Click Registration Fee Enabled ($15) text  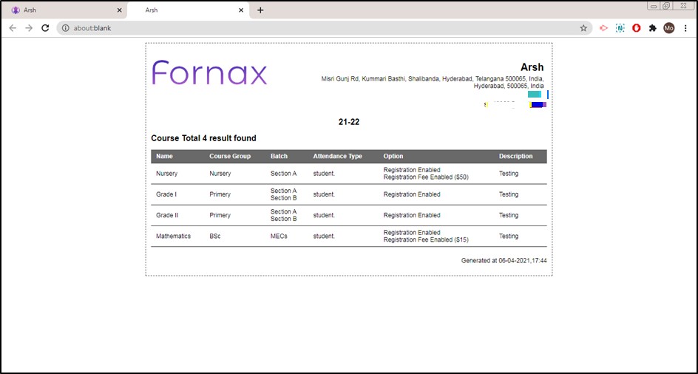tap(426, 240)
